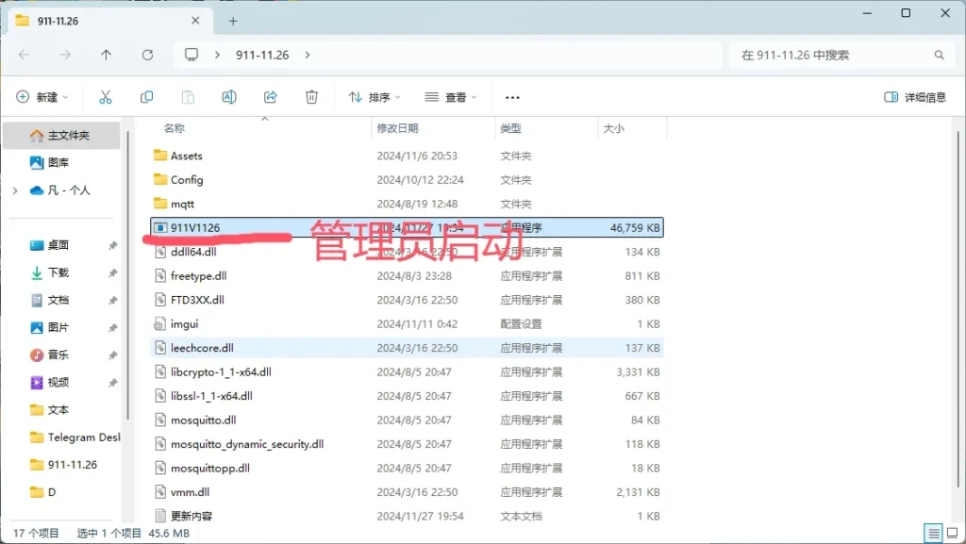This screenshot has height=544, width=966.
Task: Select the Config folder
Action: pos(407,180)
